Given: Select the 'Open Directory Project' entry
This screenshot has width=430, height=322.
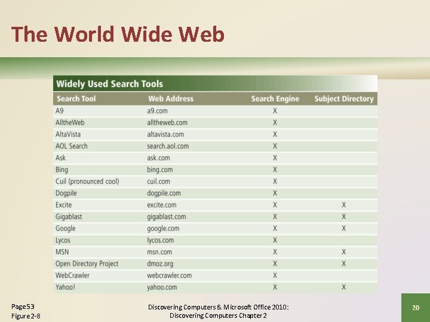Looking at the screenshot, I should point(87,264).
